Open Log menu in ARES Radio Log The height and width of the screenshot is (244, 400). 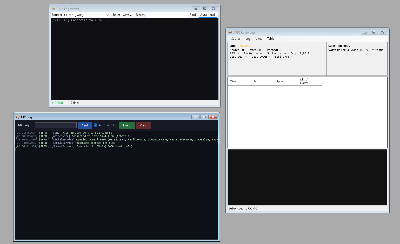click(x=248, y=39)
